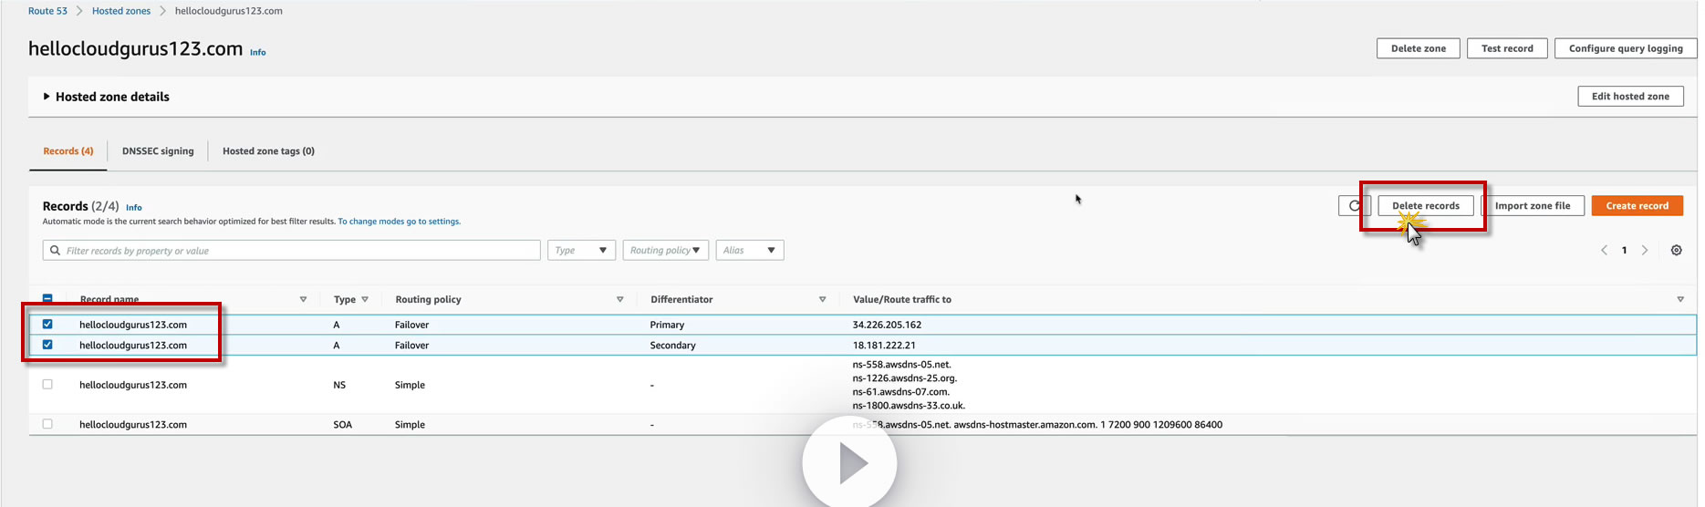Select the SOA record checkbox

(x=47, y=424)
